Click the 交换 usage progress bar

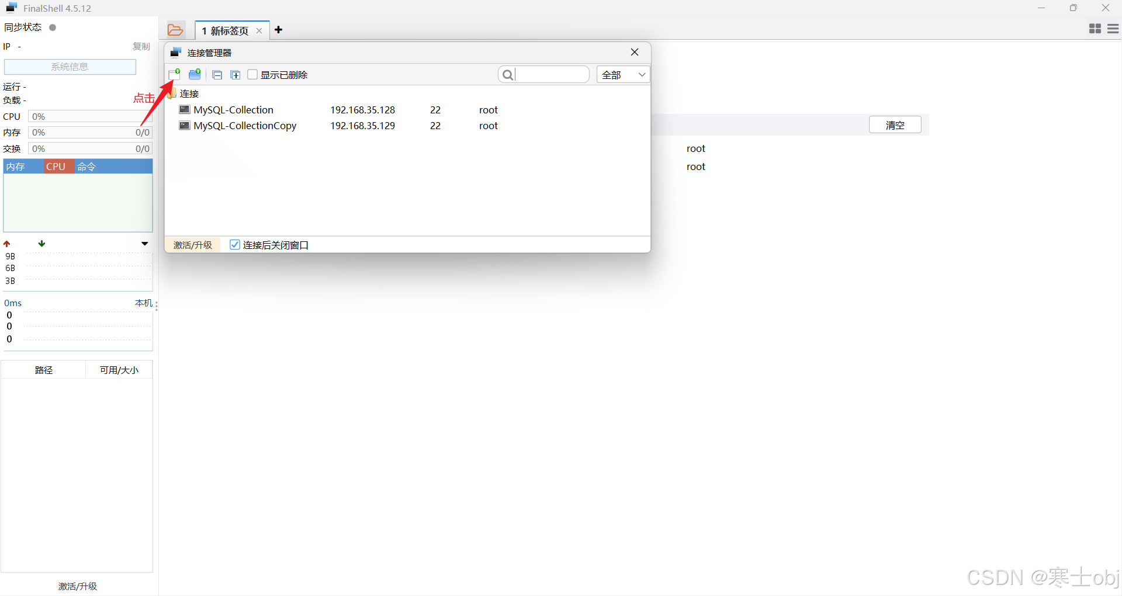pyautogui.click(x=90, y=148)
